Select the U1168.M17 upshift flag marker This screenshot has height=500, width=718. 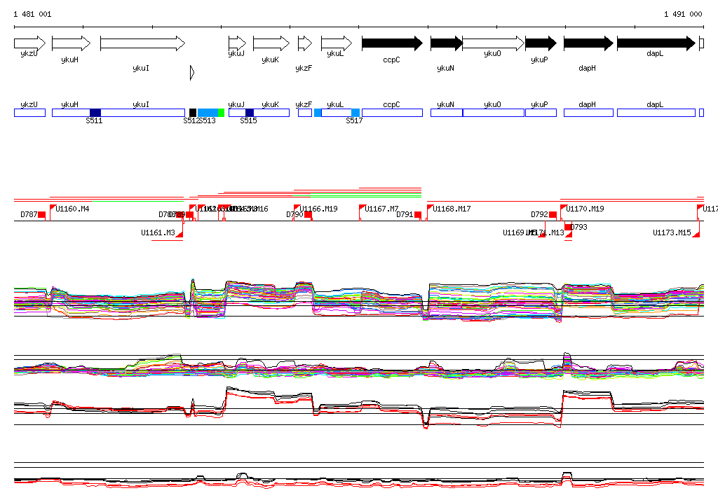pos(430,209)
